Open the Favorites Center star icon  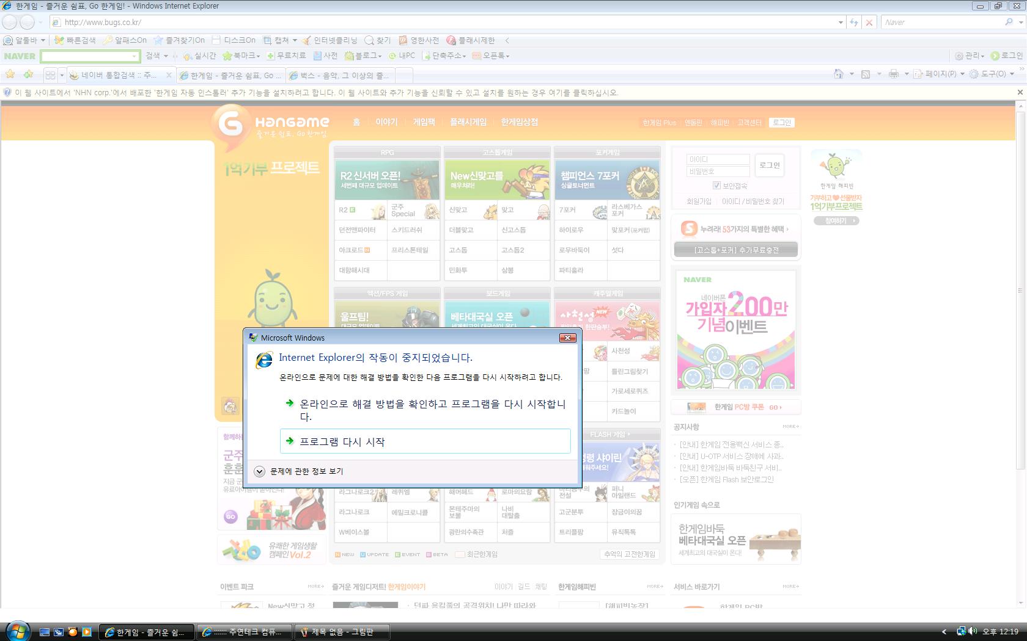(x=10, y=74)
